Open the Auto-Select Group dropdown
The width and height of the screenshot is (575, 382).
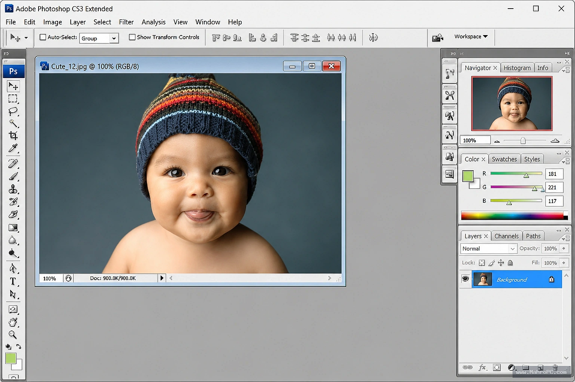click(114, 38)
